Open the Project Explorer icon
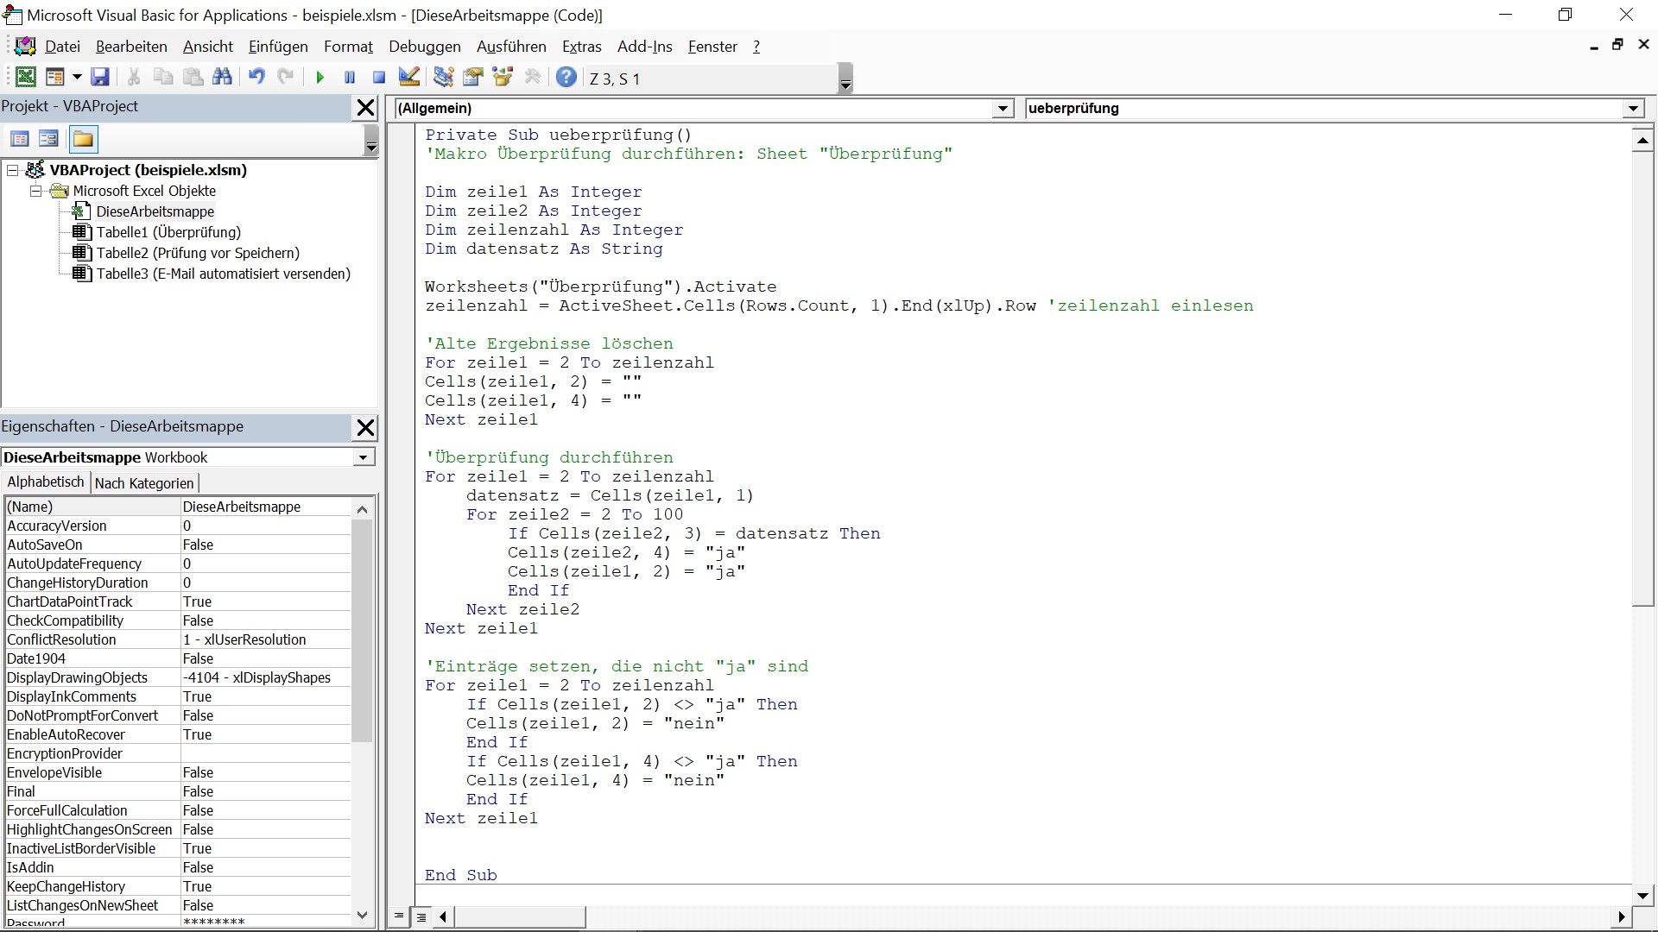Viewport: 1658px width, 932px height. point(444,78)
